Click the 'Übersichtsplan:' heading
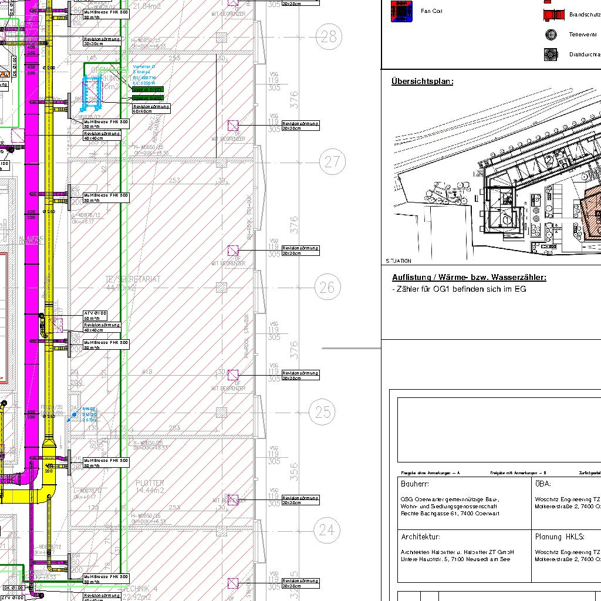The width and height of the screenshot is (601, 601). [422, 81]
